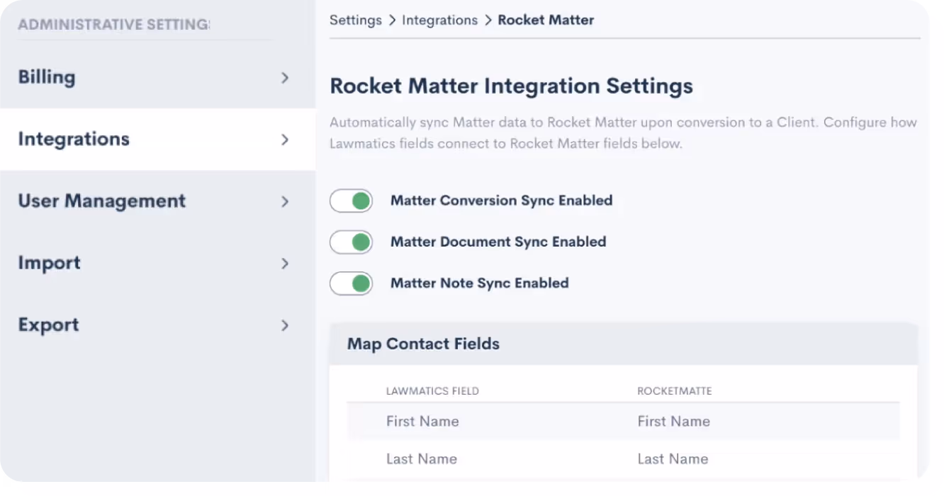Open User Management settings
The width and height of the screenshot is (944, 496).
pyautogui.click(x=101, y=201)
